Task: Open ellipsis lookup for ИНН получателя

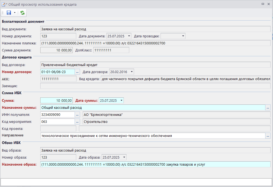Action: [78, 114]
